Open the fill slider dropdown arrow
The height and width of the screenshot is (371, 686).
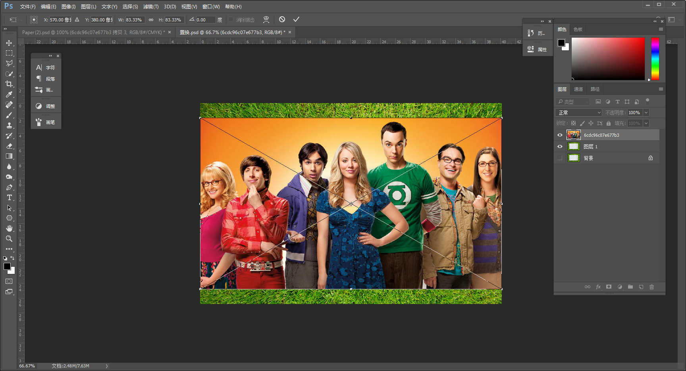(x=646, y=123)
